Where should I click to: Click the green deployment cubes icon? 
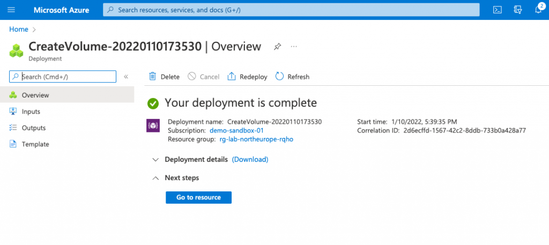16,51
